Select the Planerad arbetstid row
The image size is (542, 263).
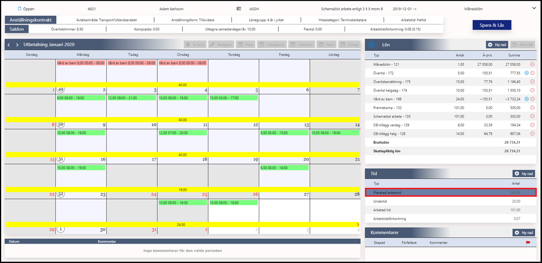click(451, 193)
